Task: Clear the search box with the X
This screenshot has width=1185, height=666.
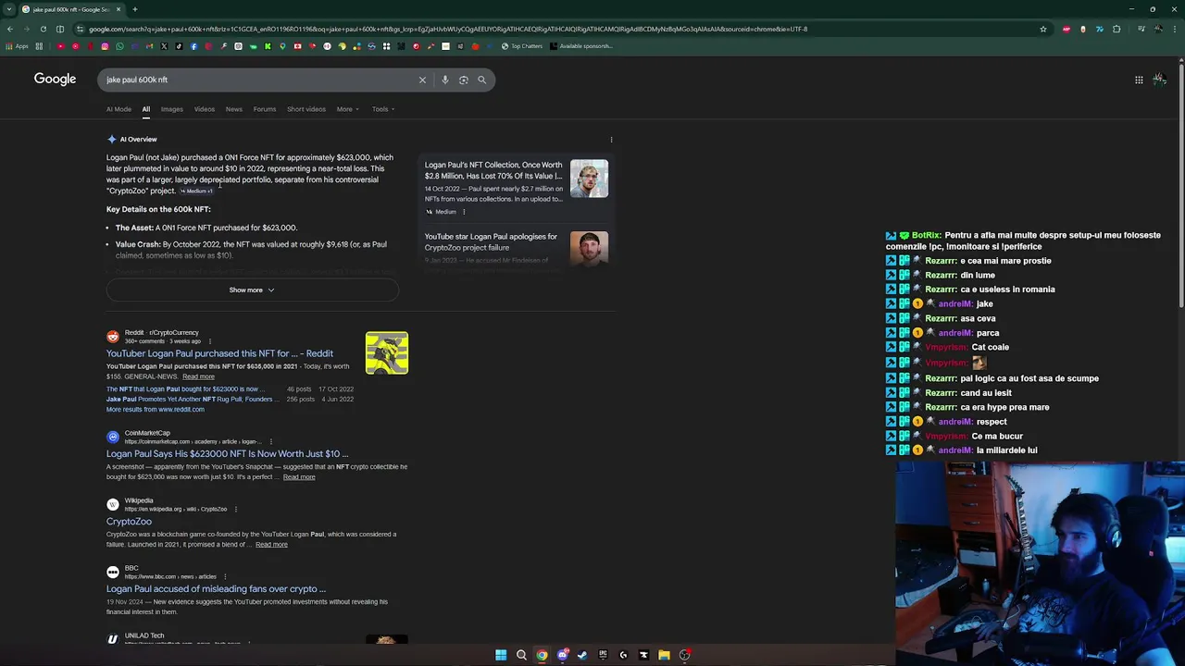Action: pos(422,80)
